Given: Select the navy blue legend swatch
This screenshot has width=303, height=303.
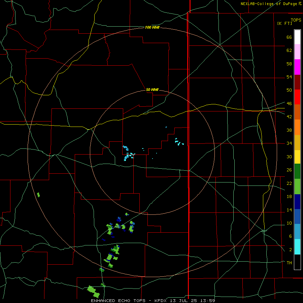Looking at the screenshot, I should pyautogui.click(x=297, y=202).
